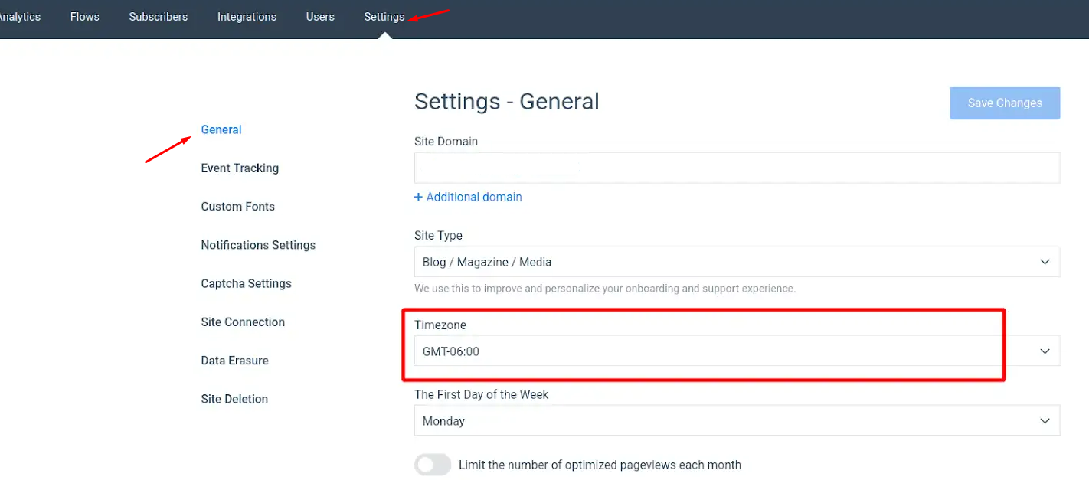The height and width of the screenshot is (480, 1089).
Task: Select General in the settings sidebar
Action: pyautogui.click(x=221, y=129)
